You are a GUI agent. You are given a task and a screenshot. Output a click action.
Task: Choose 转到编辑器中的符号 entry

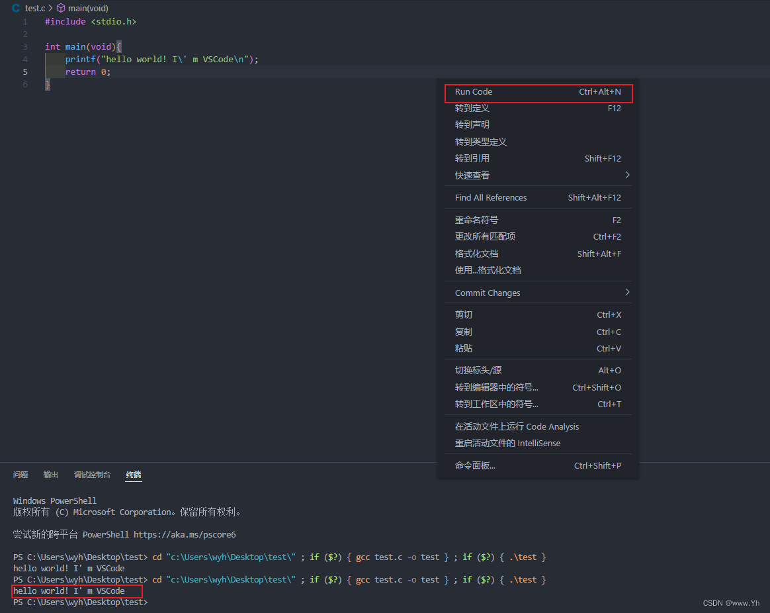point(538,388)
